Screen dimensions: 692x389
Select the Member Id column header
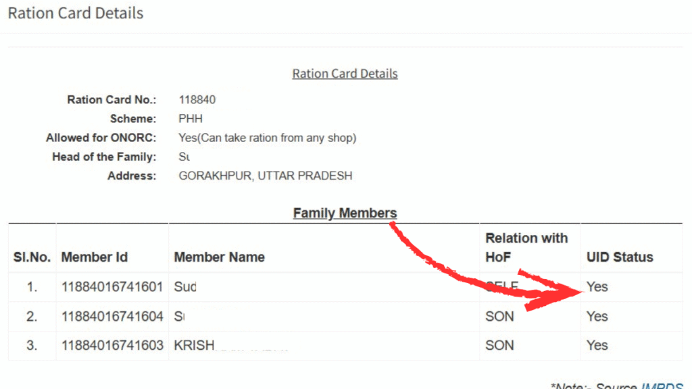tap(94, 257)
